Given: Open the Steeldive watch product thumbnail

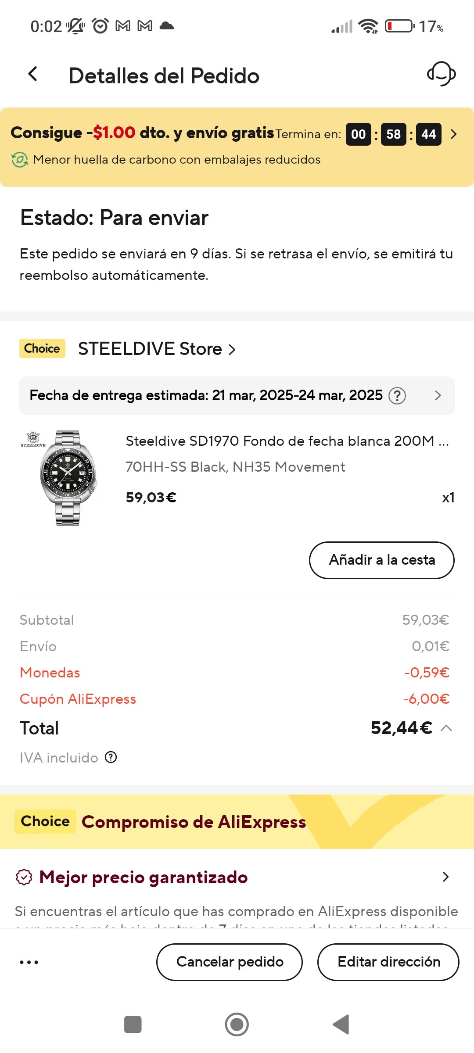Looking at the screenshot, I should (62, 478).
